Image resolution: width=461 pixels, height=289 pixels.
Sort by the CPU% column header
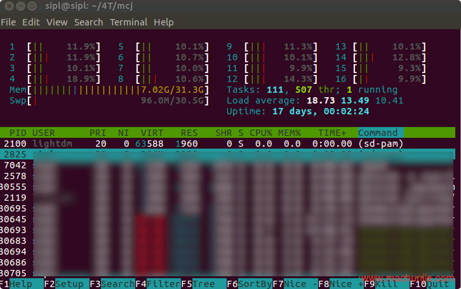coord(260,133)
